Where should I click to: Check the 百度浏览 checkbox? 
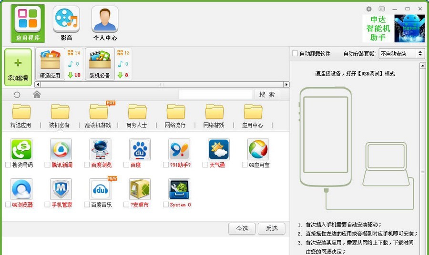pyautogui.click(x=87, y=165)
